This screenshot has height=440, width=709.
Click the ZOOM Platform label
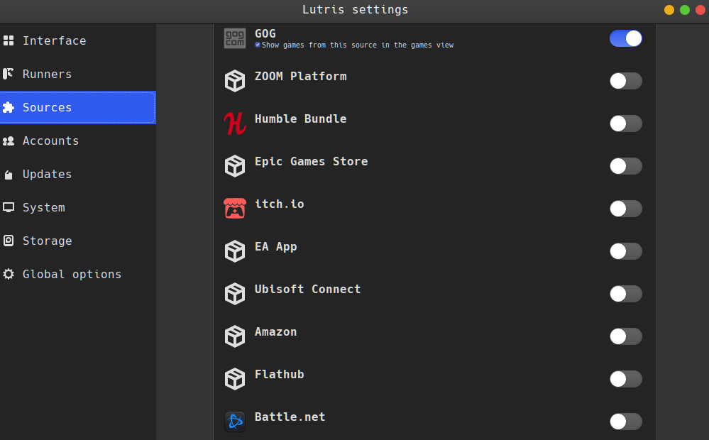pyautogui.click(x=301, y=77)
